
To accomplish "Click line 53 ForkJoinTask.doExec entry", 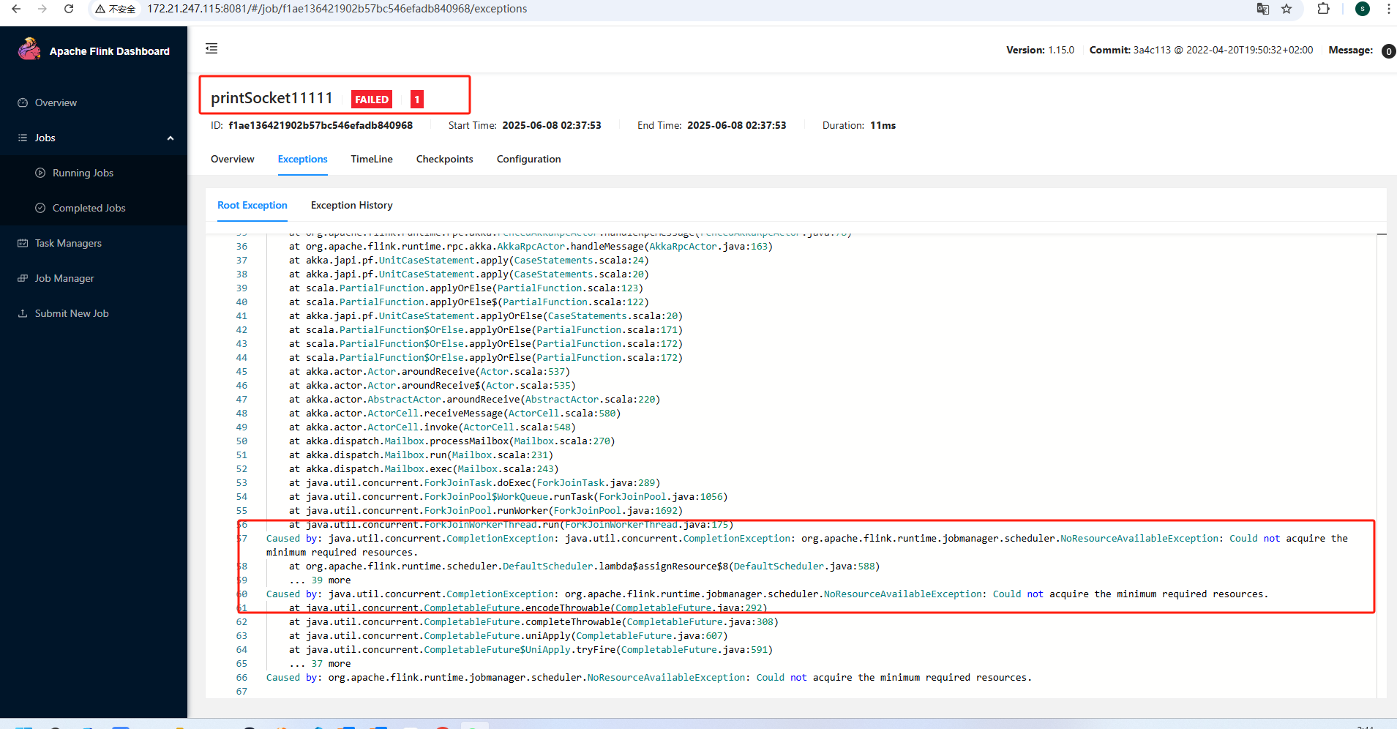I will pyautogui.click(x=474, y=482).
